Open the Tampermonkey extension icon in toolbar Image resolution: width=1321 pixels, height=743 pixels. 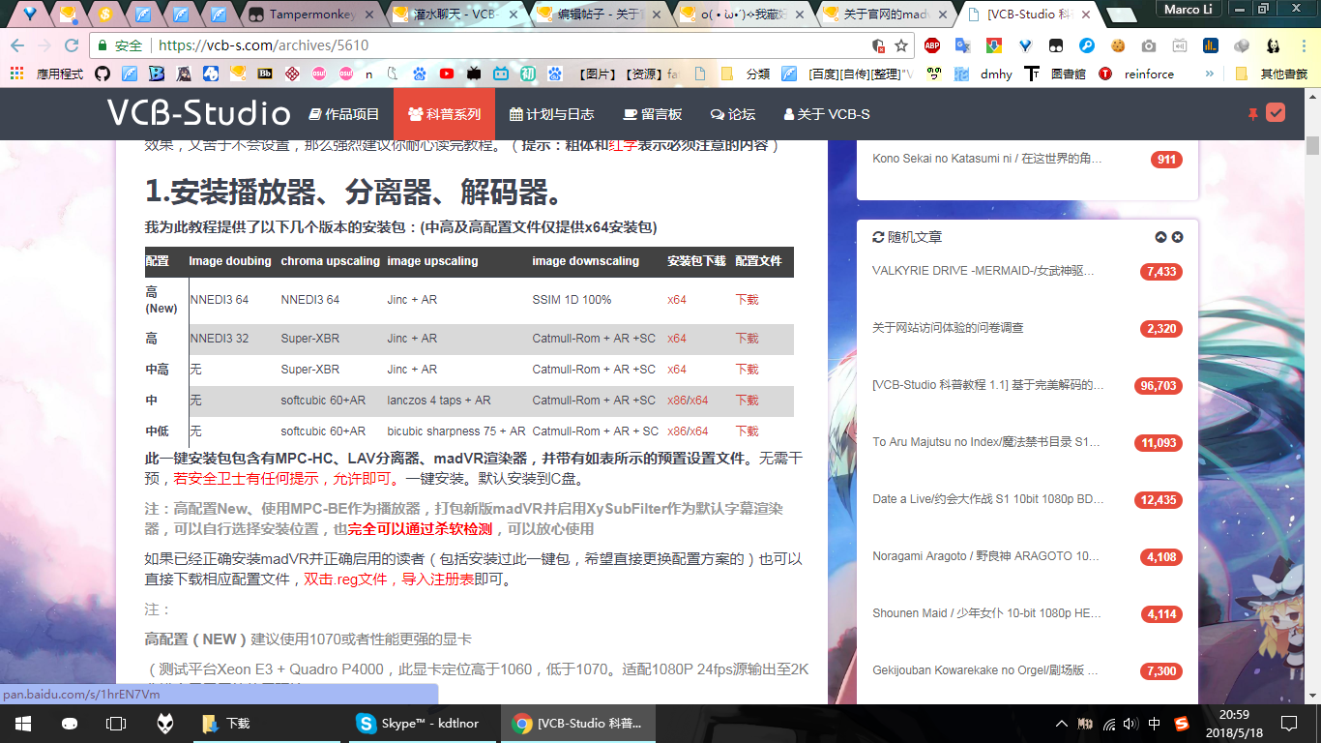(x=1056, y=45)
